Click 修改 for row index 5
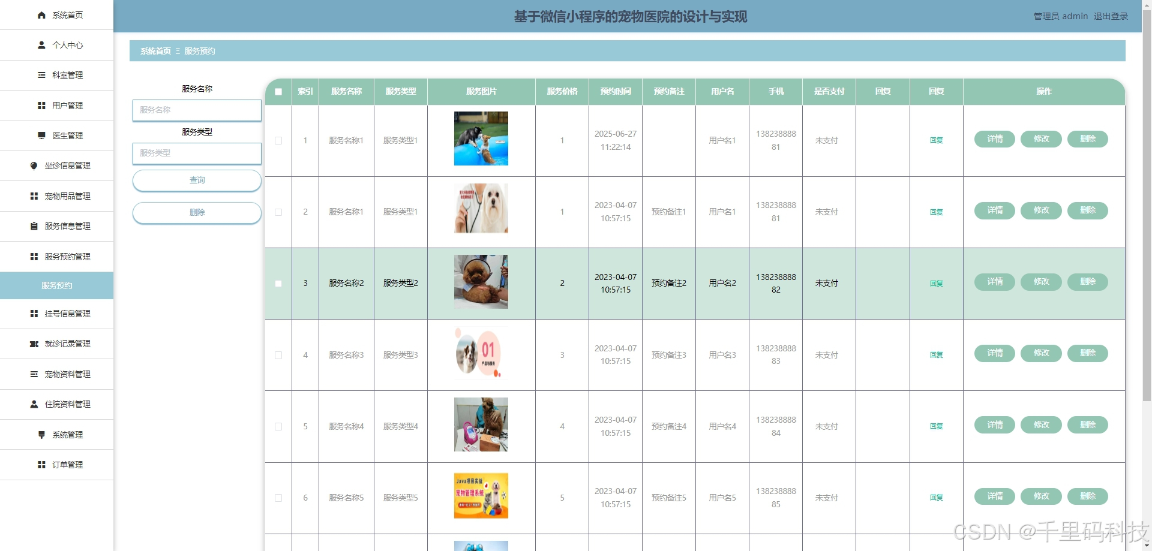Viewport: 1152px width, 551px height. click(1041, 424)
